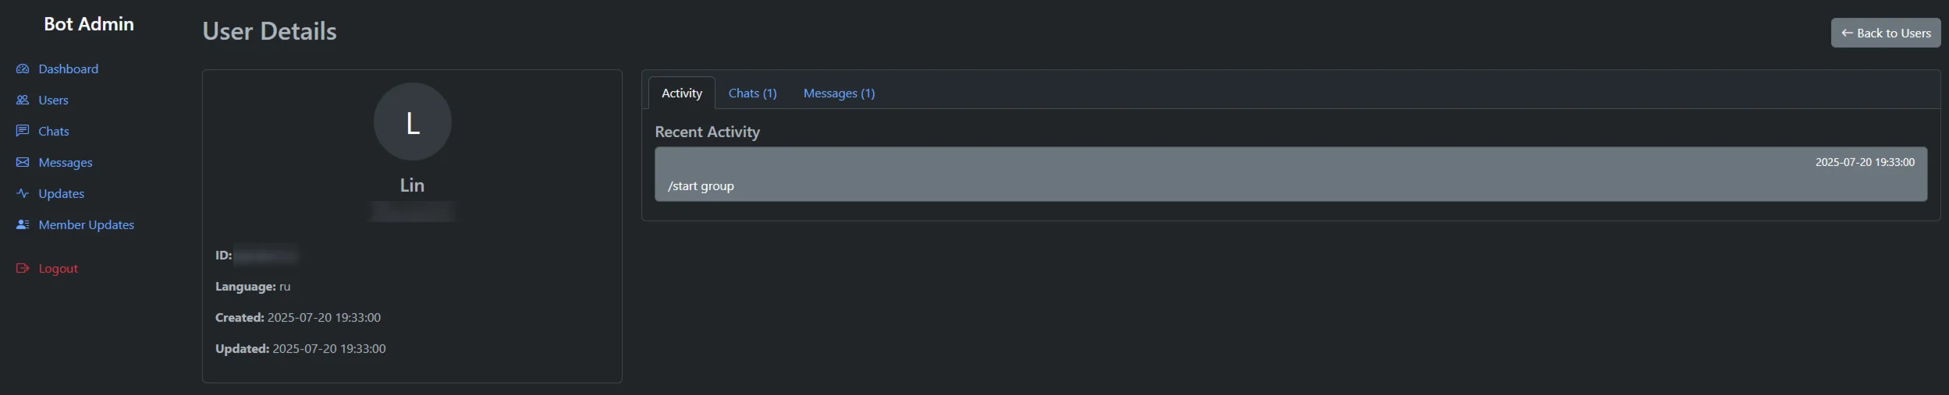Click the Member Updates person icon
Image resolution: width=1949 pixels, height=395 pixels.
click(x=23, y=224)
